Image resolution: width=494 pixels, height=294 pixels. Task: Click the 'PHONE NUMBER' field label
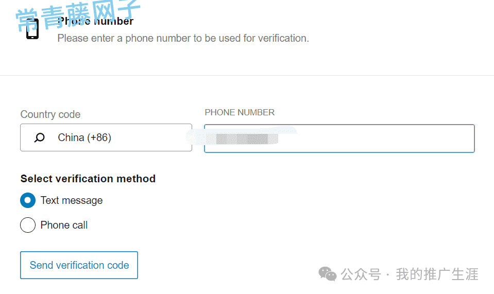240,112
